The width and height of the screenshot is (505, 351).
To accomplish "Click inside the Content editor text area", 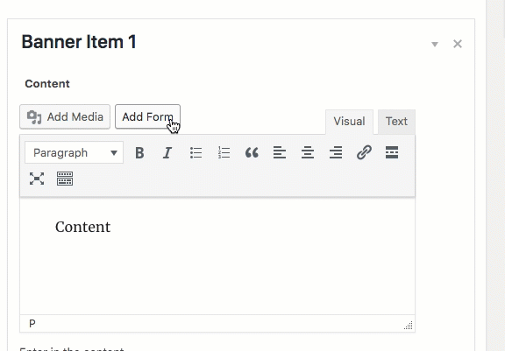I will pos(217,256).
